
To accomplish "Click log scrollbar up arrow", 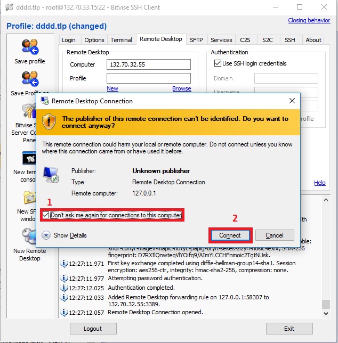I will (x=326, y=200).
